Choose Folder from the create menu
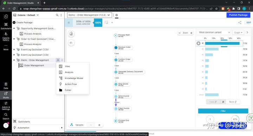Viewport: 253px width, 136px height. (x=73, y=90)
